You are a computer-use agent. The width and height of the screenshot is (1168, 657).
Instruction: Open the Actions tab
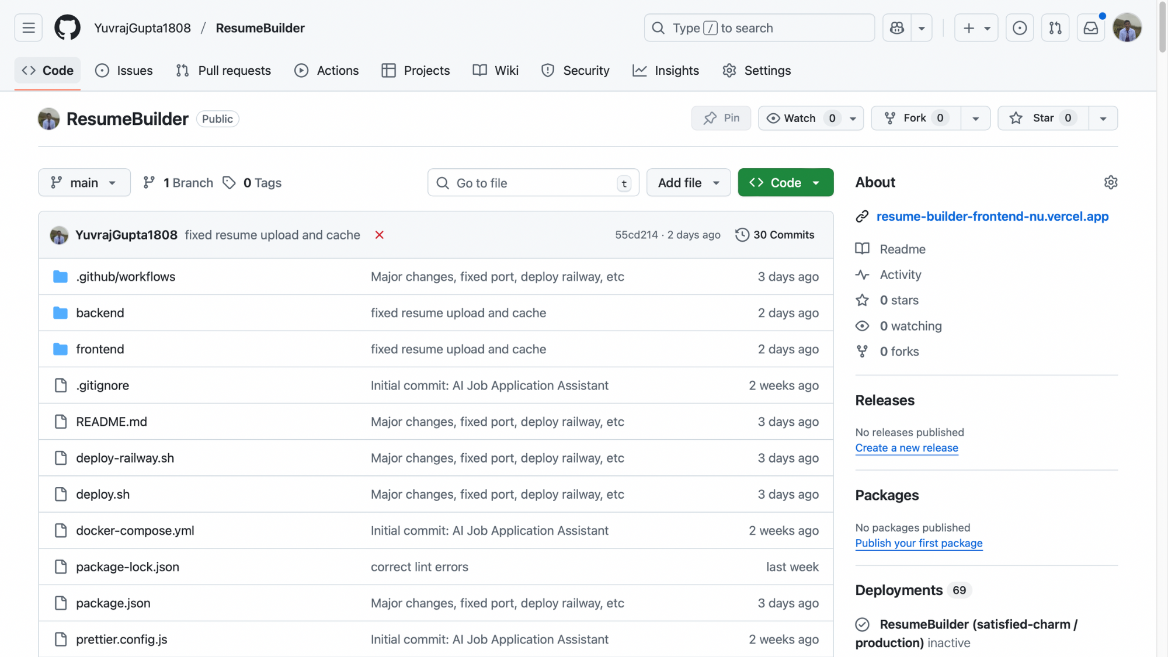(x=326, y=71)
